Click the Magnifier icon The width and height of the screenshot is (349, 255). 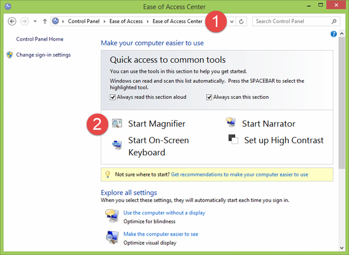point(117,123)
